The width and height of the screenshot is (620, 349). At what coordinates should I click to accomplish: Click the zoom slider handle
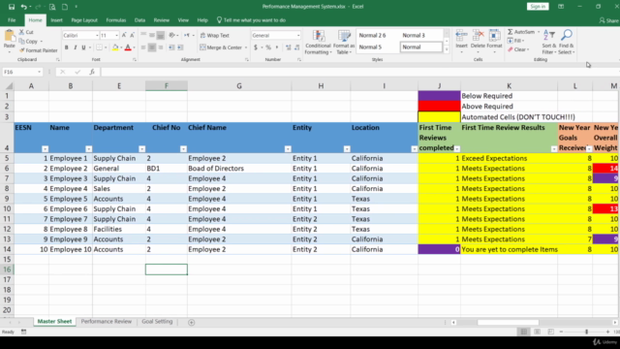coord(586,332)
